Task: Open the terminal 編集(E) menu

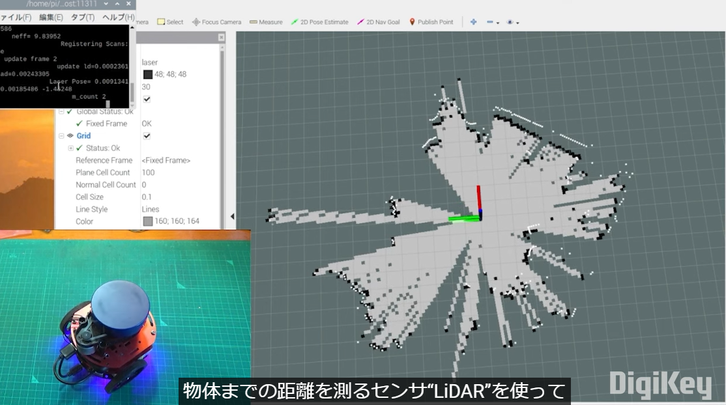Action: coord(51,17)
